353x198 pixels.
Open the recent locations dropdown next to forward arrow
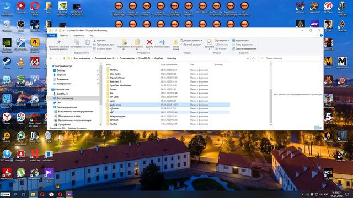click(x=60, y=58)
